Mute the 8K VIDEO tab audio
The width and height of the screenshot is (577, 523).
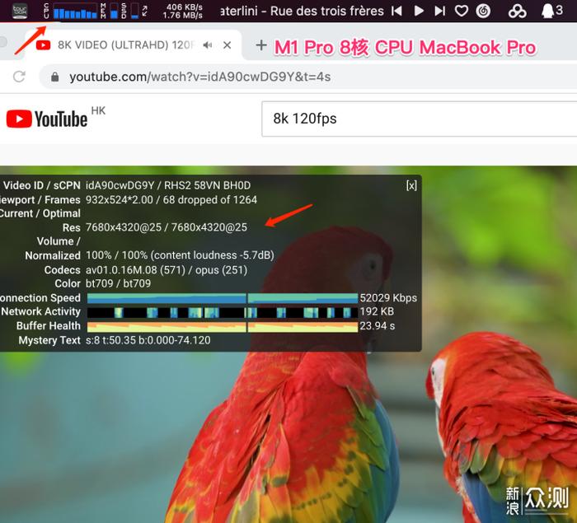tap(208, 45)
